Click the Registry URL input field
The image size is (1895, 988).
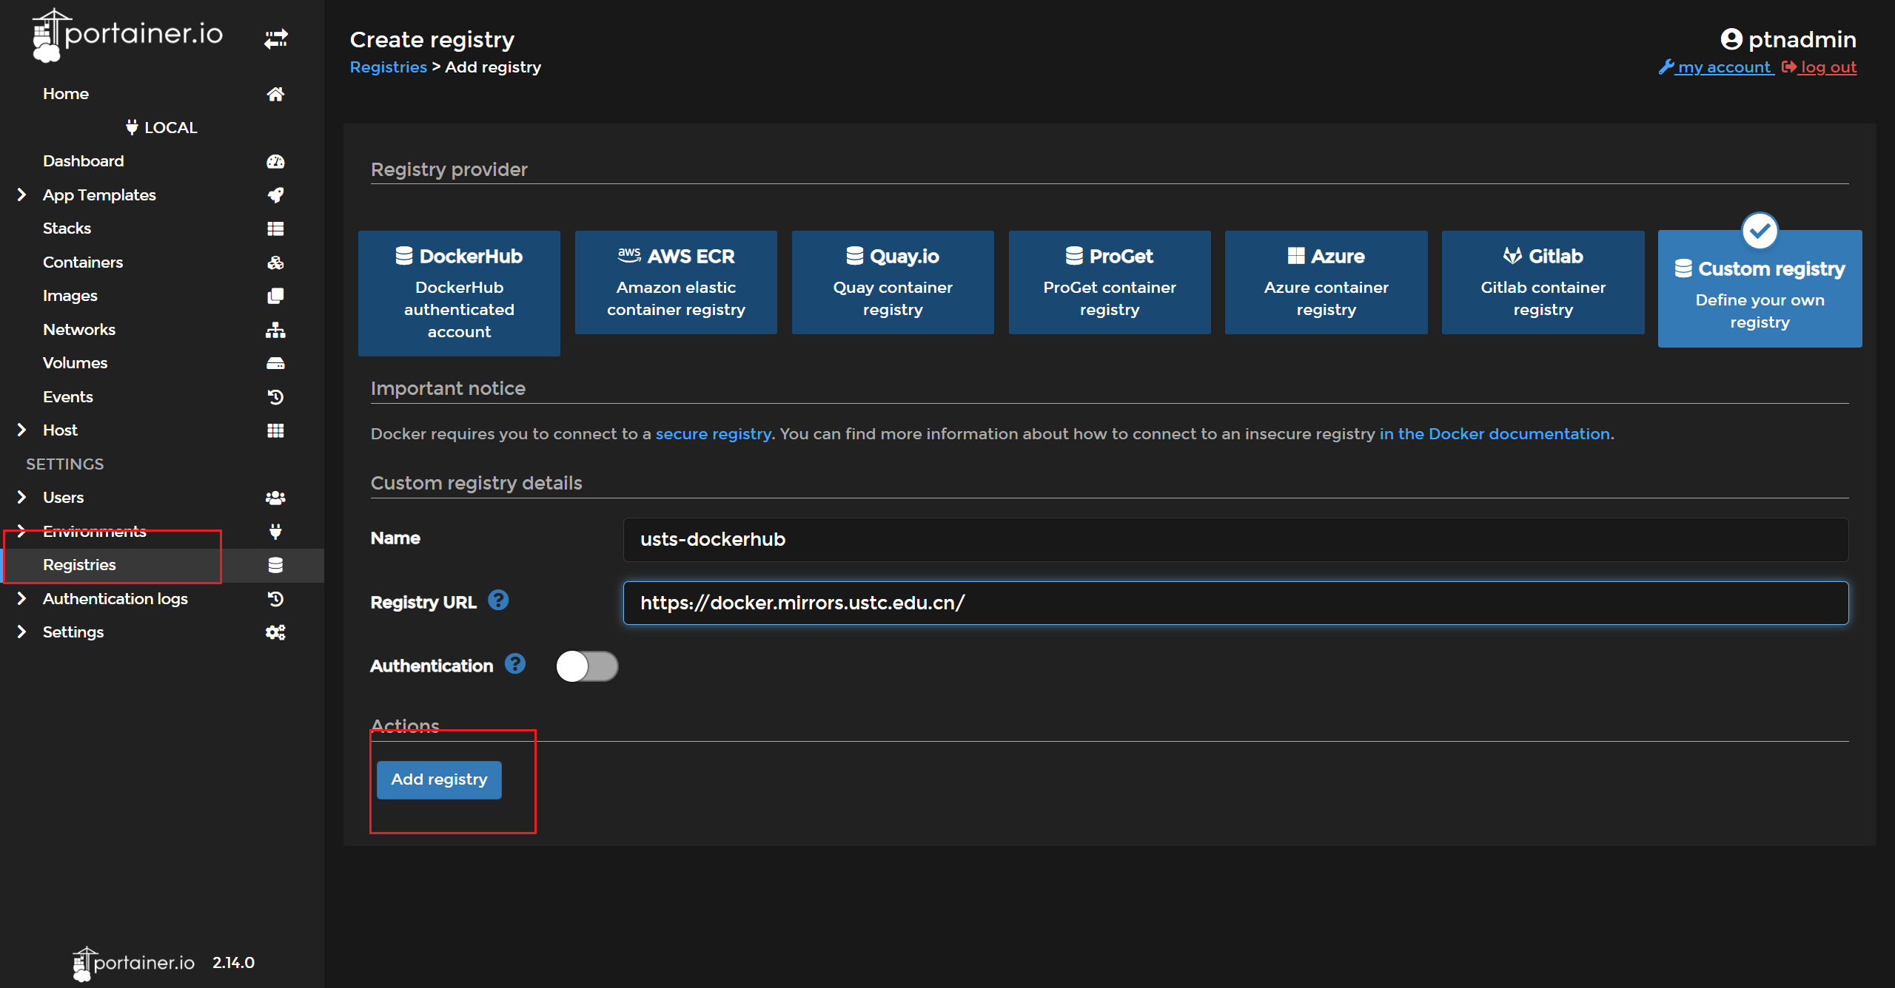click(x=1235, y=603)
